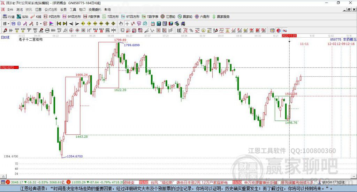Open the 帮助 menu
Screen dimensions: 357x192
click(x=107, y=9)
